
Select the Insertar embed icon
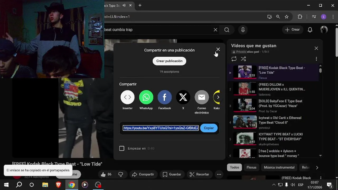(127, 97)
